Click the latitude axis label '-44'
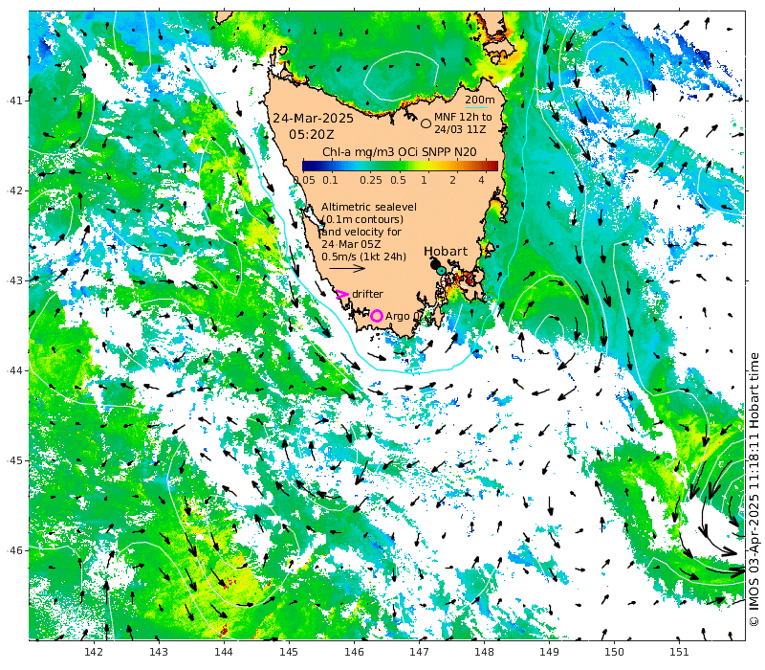 [x=14, y=370]
